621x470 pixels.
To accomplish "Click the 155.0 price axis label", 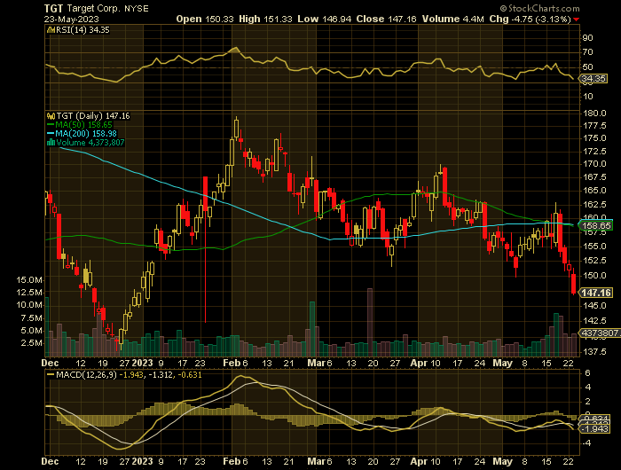I will (x=595, y=246).
